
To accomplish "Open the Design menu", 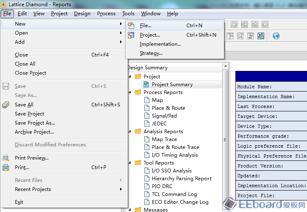I will click(82, 14).
